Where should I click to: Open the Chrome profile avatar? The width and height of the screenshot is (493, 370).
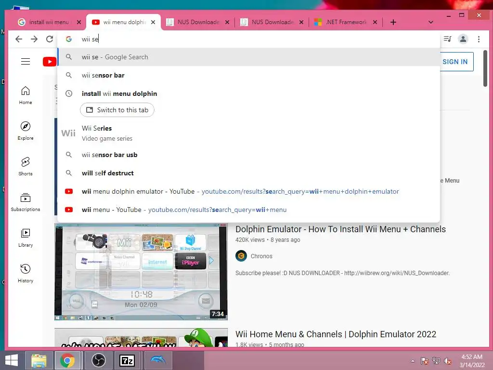463,39
